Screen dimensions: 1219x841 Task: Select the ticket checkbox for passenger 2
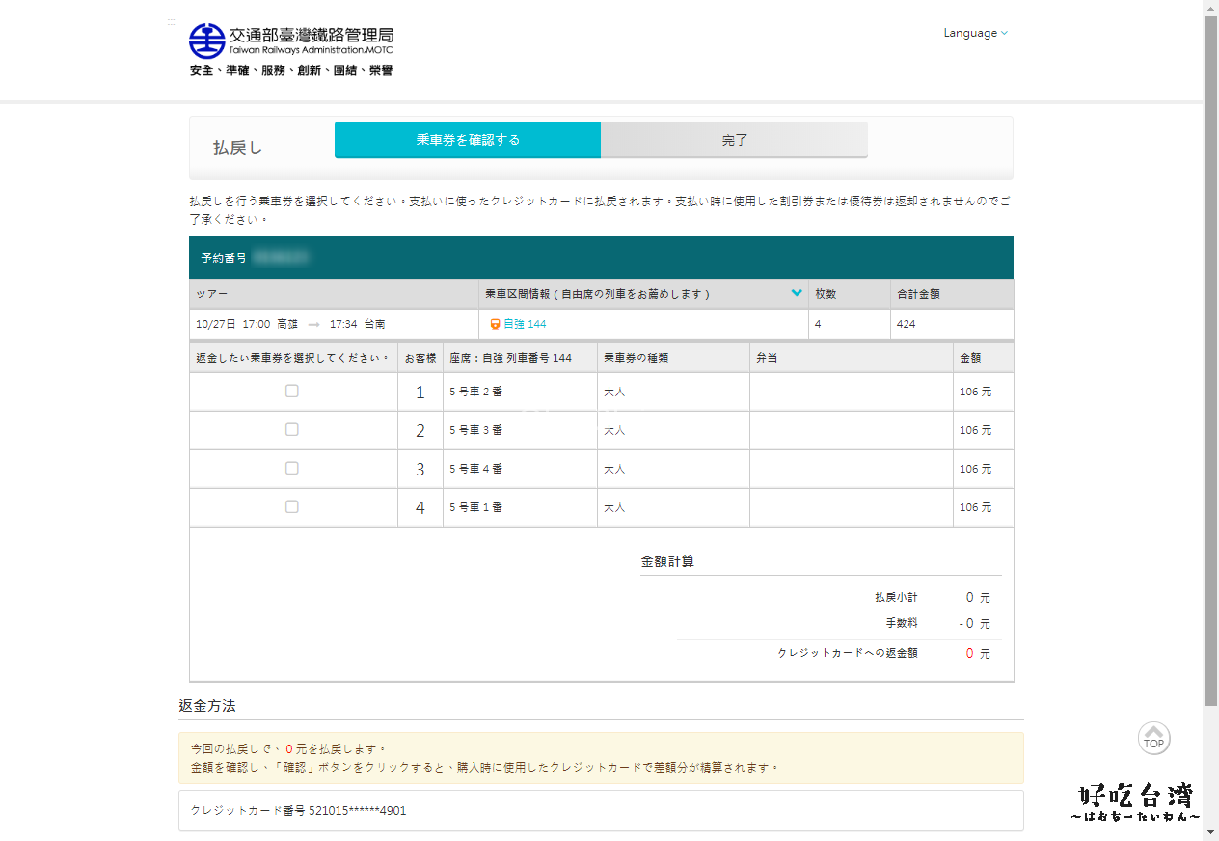(292, 429)
